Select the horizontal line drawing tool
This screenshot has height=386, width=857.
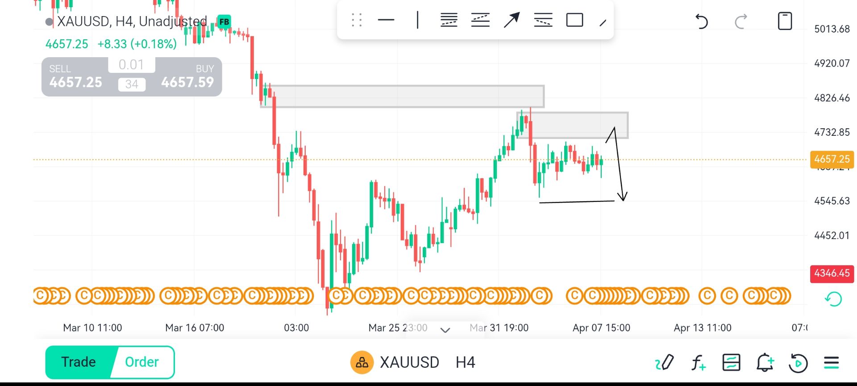386,20
